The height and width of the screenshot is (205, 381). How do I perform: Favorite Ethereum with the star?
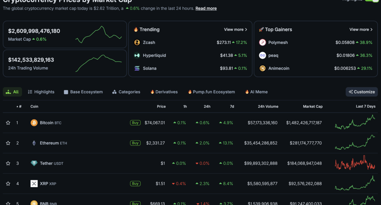[8, 143]
